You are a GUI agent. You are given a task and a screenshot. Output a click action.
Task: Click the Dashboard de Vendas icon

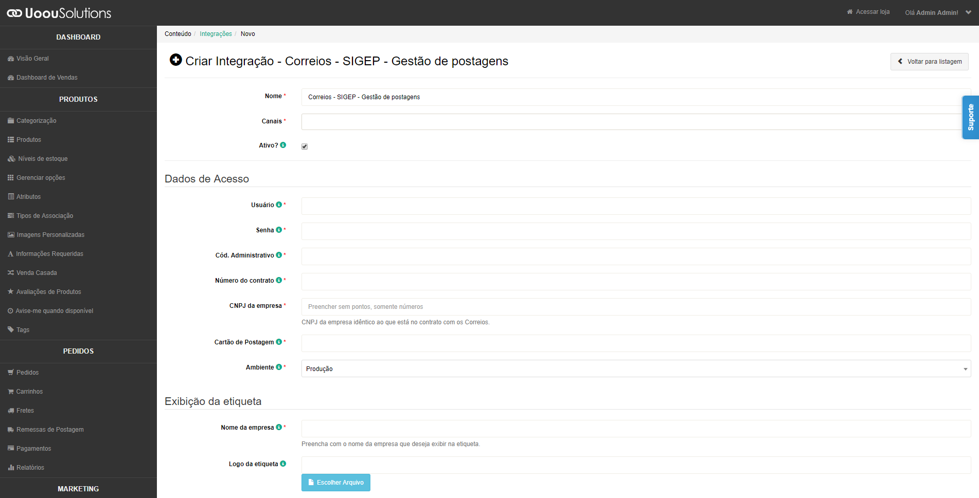click(x=11, y=78)
